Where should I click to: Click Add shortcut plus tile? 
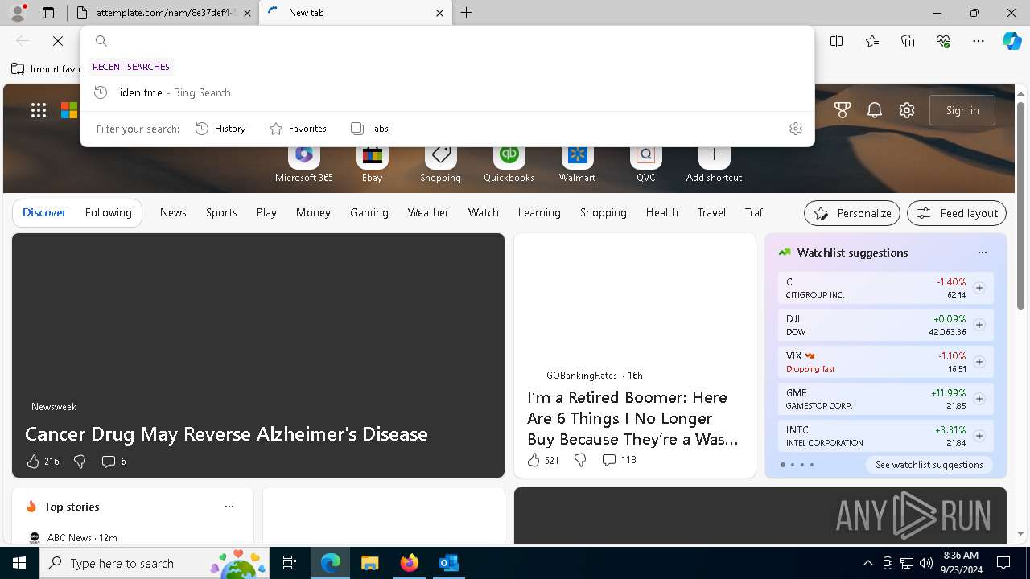(x=714, y=163)
